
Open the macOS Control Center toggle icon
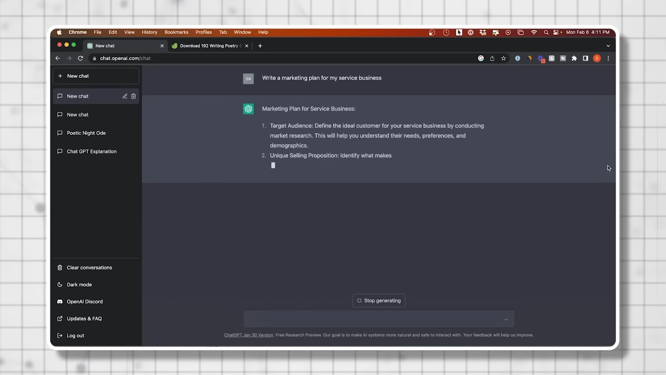coord(556,32)
